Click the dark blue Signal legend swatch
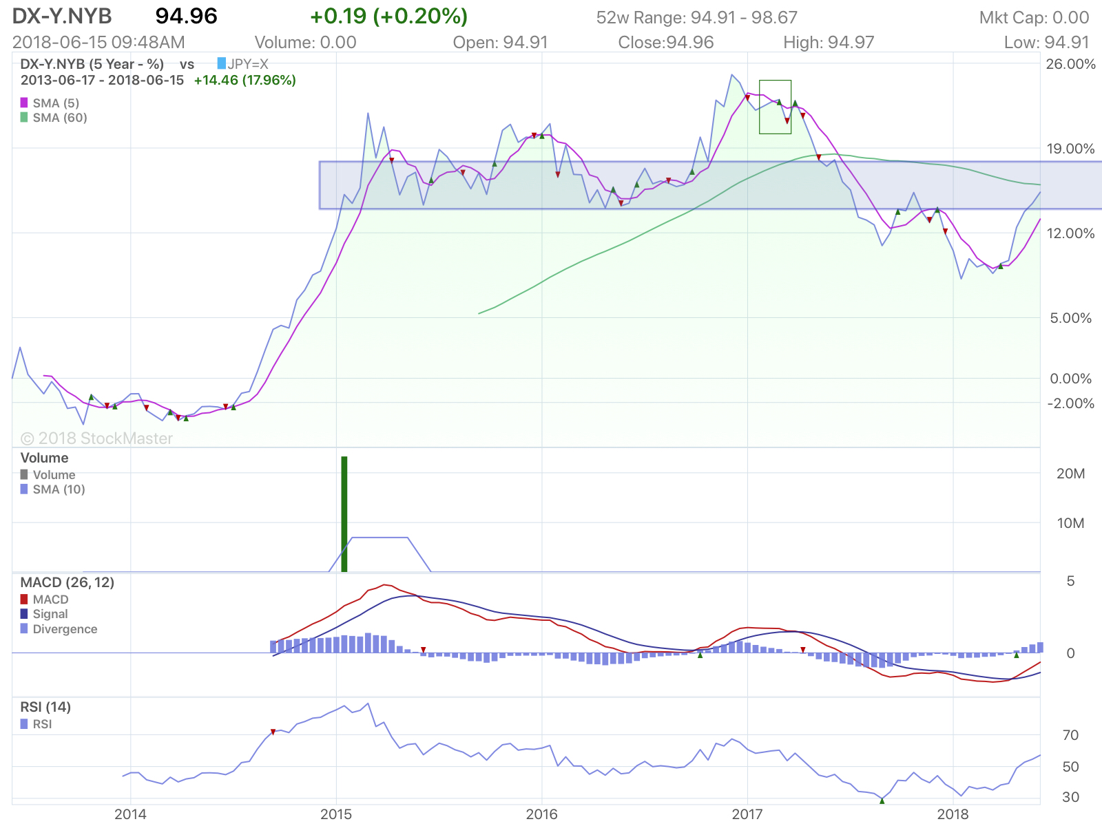The image size is (1102, 826). coord(24,613)
